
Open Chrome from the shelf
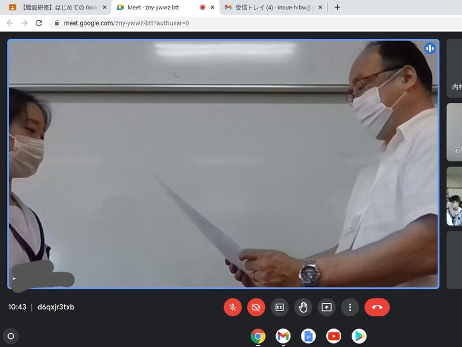[258, 336]
